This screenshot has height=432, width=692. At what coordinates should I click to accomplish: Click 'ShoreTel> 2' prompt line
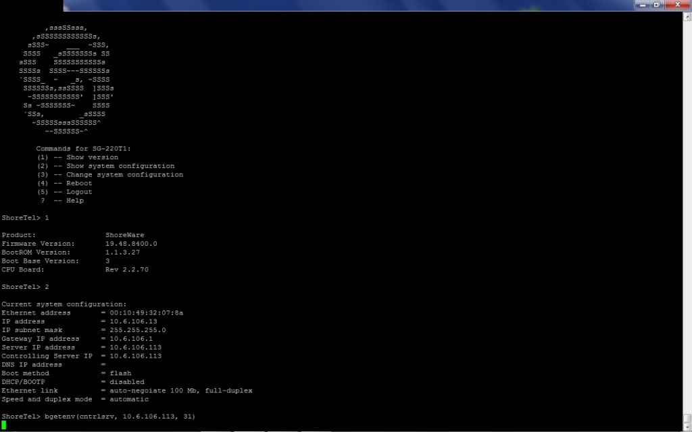25,287
